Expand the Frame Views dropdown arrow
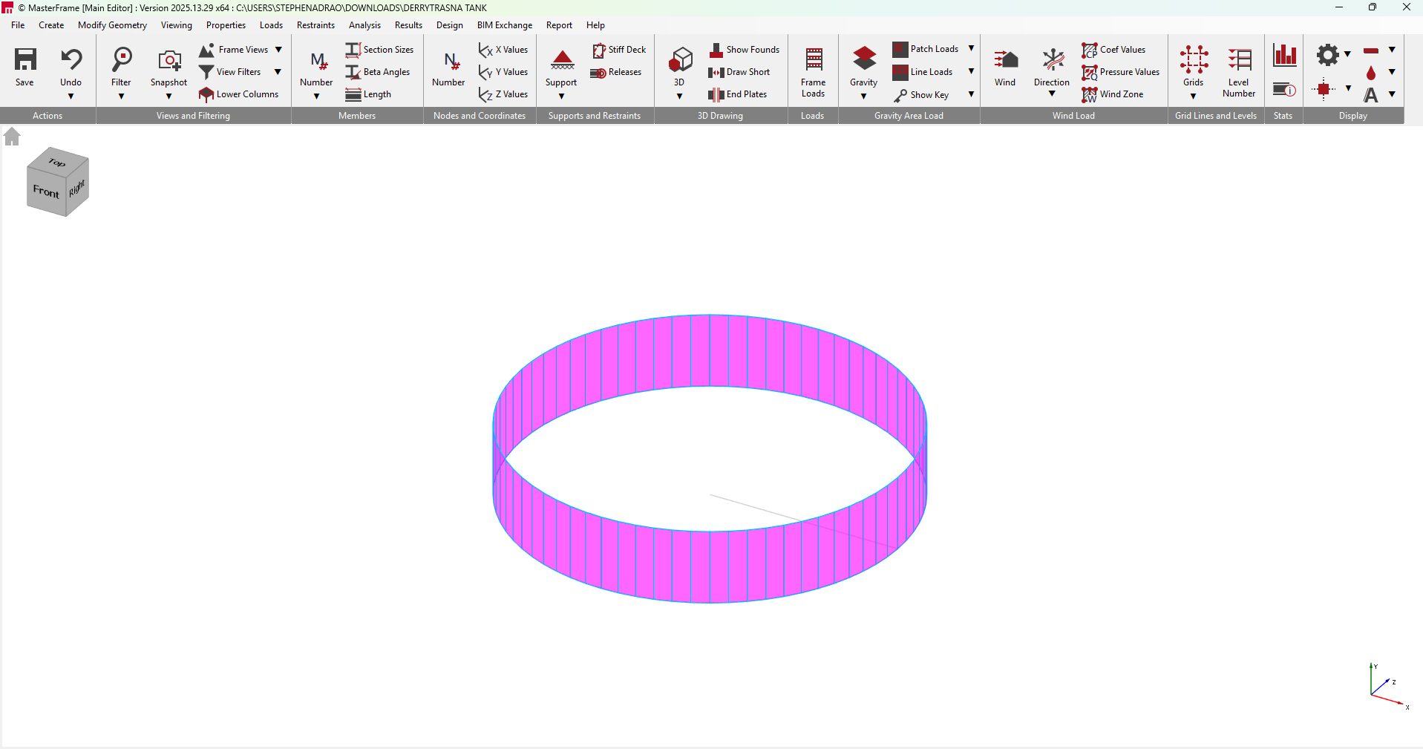The width and height of the screenshot is (1423, 749). click(278, 50)
